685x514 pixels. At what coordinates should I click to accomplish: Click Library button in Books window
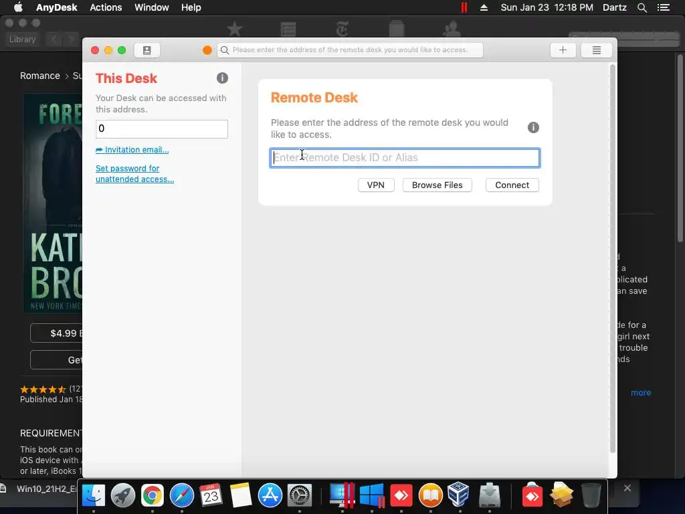[22, 39]
